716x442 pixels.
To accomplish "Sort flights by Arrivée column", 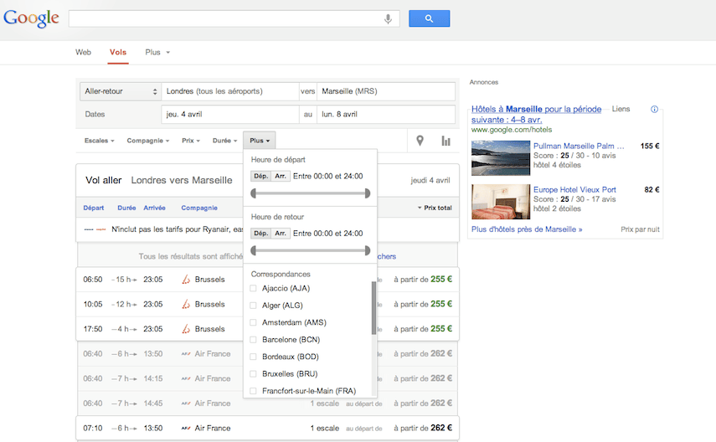I will pos(154,208).
